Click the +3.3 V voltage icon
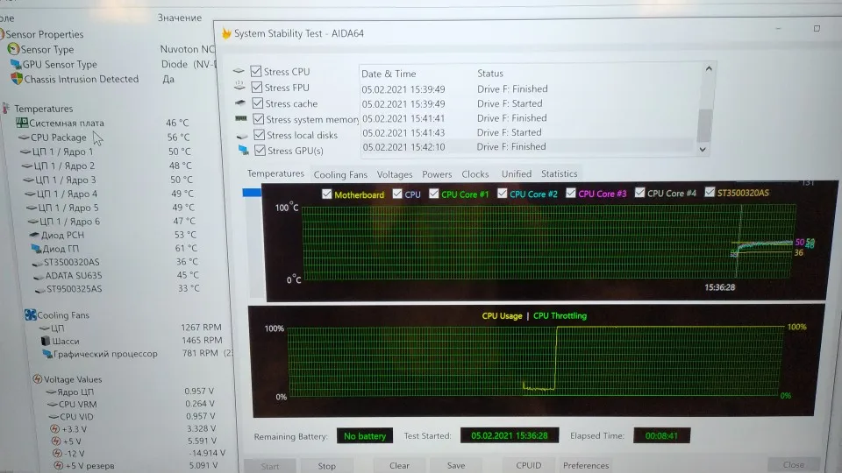 coord(54,429)
